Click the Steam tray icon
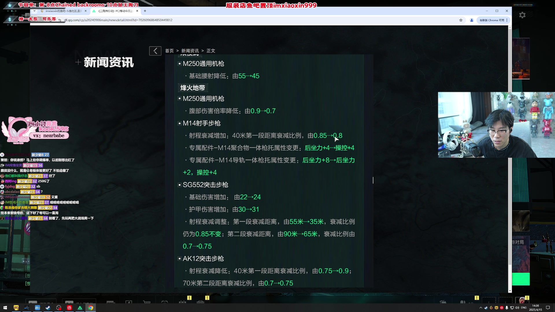The height and width of the screenshot is (312, 555). (x=486, y=308)
